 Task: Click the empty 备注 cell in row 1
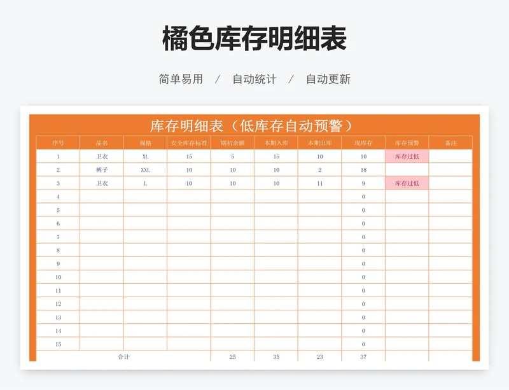pyautogui.click(x=450, y=157)
